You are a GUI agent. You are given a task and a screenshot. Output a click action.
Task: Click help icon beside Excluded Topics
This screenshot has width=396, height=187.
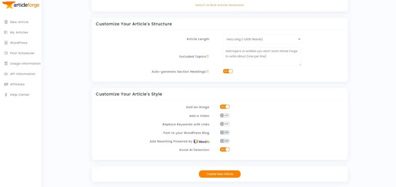click(208, 56)
